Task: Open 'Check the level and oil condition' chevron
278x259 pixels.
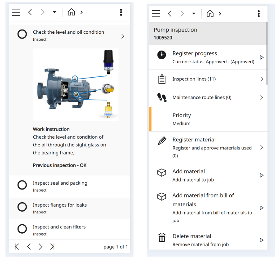Action: tap(123, 36)
